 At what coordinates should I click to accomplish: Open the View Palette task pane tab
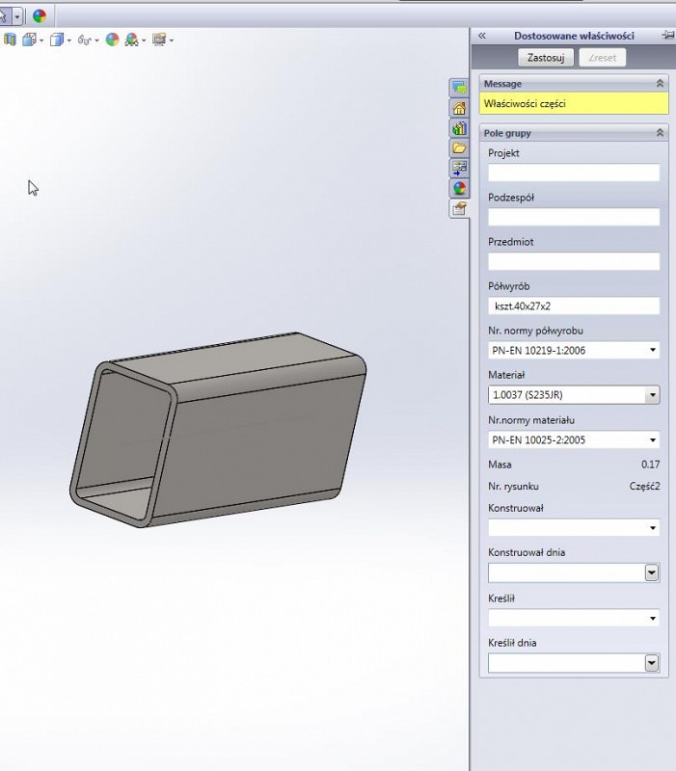pyautogui.click(x=459, y=168)
